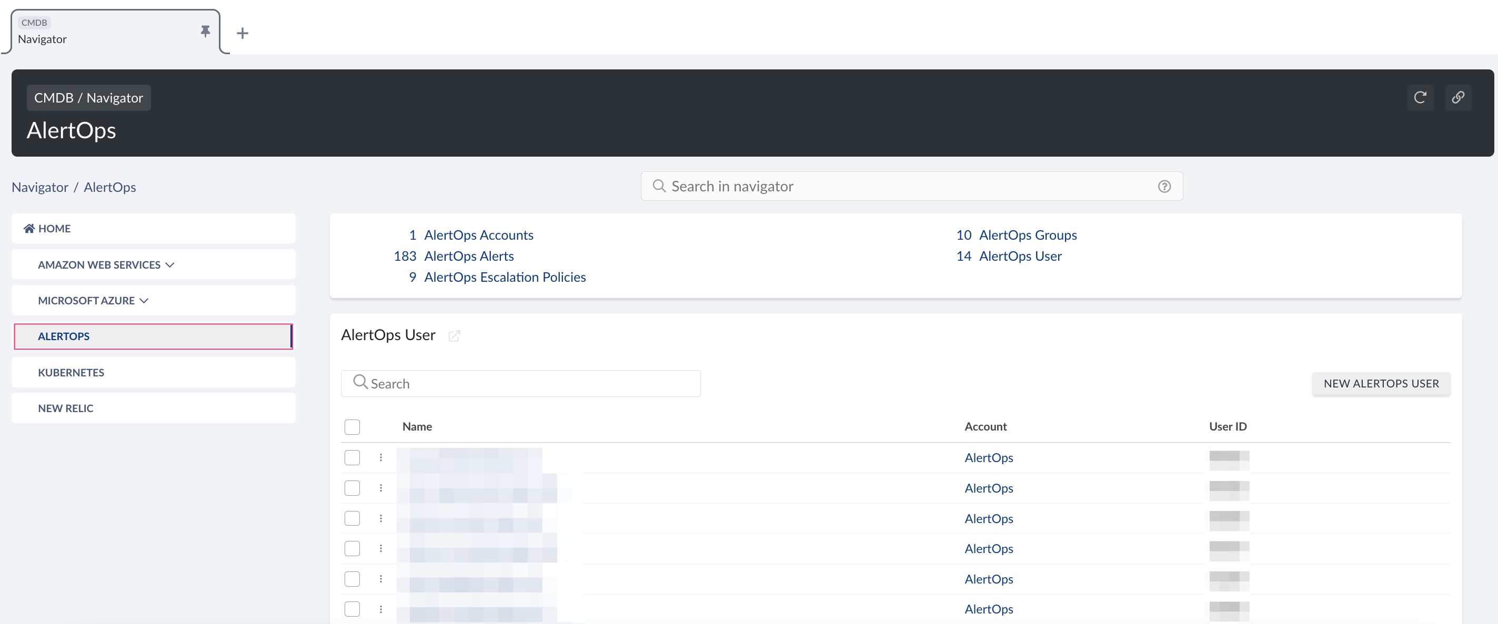Viewport: 1498px width, 624px height.
Task: Click Navigator in the breadcrumb
Action: coord(40,187)
